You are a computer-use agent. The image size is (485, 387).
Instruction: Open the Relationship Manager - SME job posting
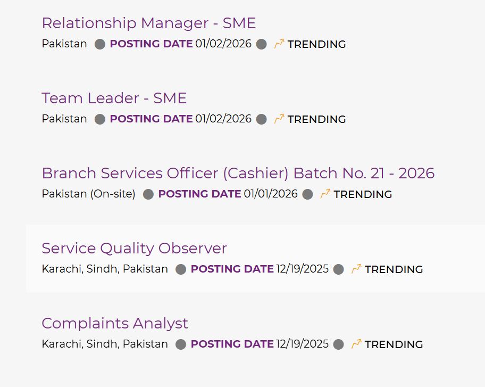coord(148,23)
